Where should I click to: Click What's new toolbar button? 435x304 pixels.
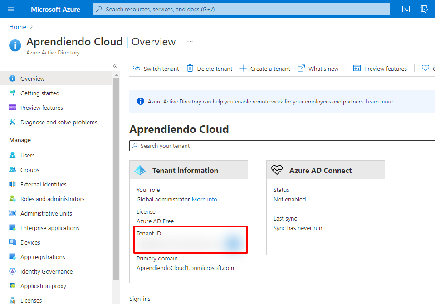pyautogui.click(x=318, y=69)
